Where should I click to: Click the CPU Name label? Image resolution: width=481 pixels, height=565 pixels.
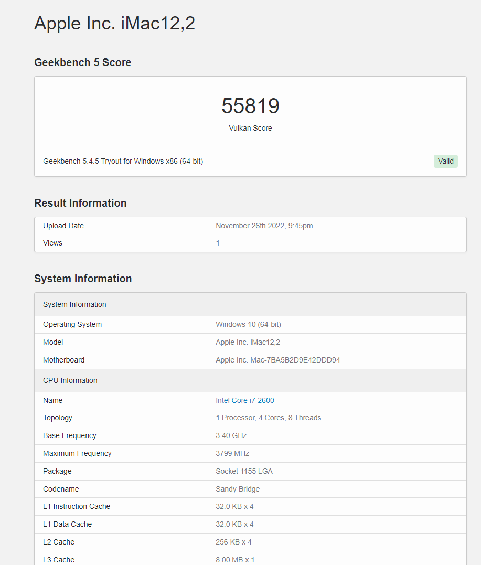(52, 400)
